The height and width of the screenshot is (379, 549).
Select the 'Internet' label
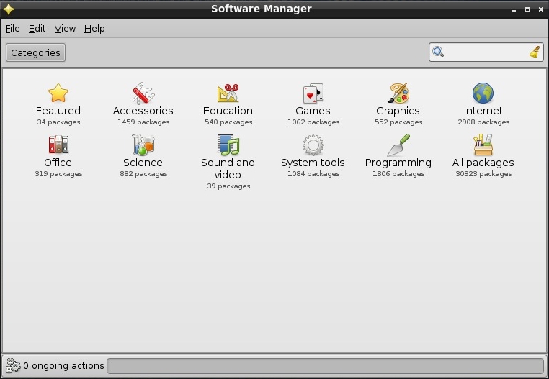click(483, 111)
